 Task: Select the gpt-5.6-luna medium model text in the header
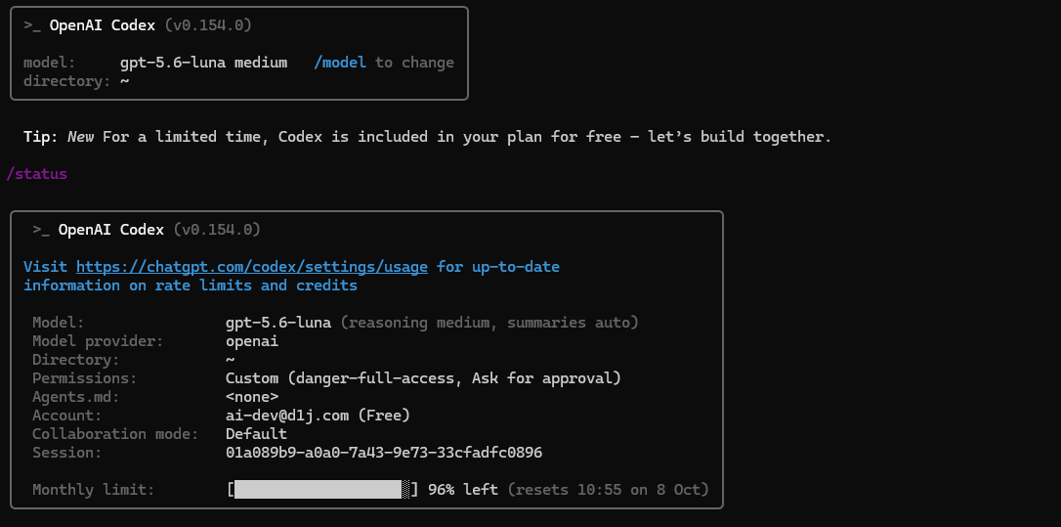coord(203,63)
